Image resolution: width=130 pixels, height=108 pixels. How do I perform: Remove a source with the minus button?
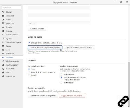pos(34,24)
